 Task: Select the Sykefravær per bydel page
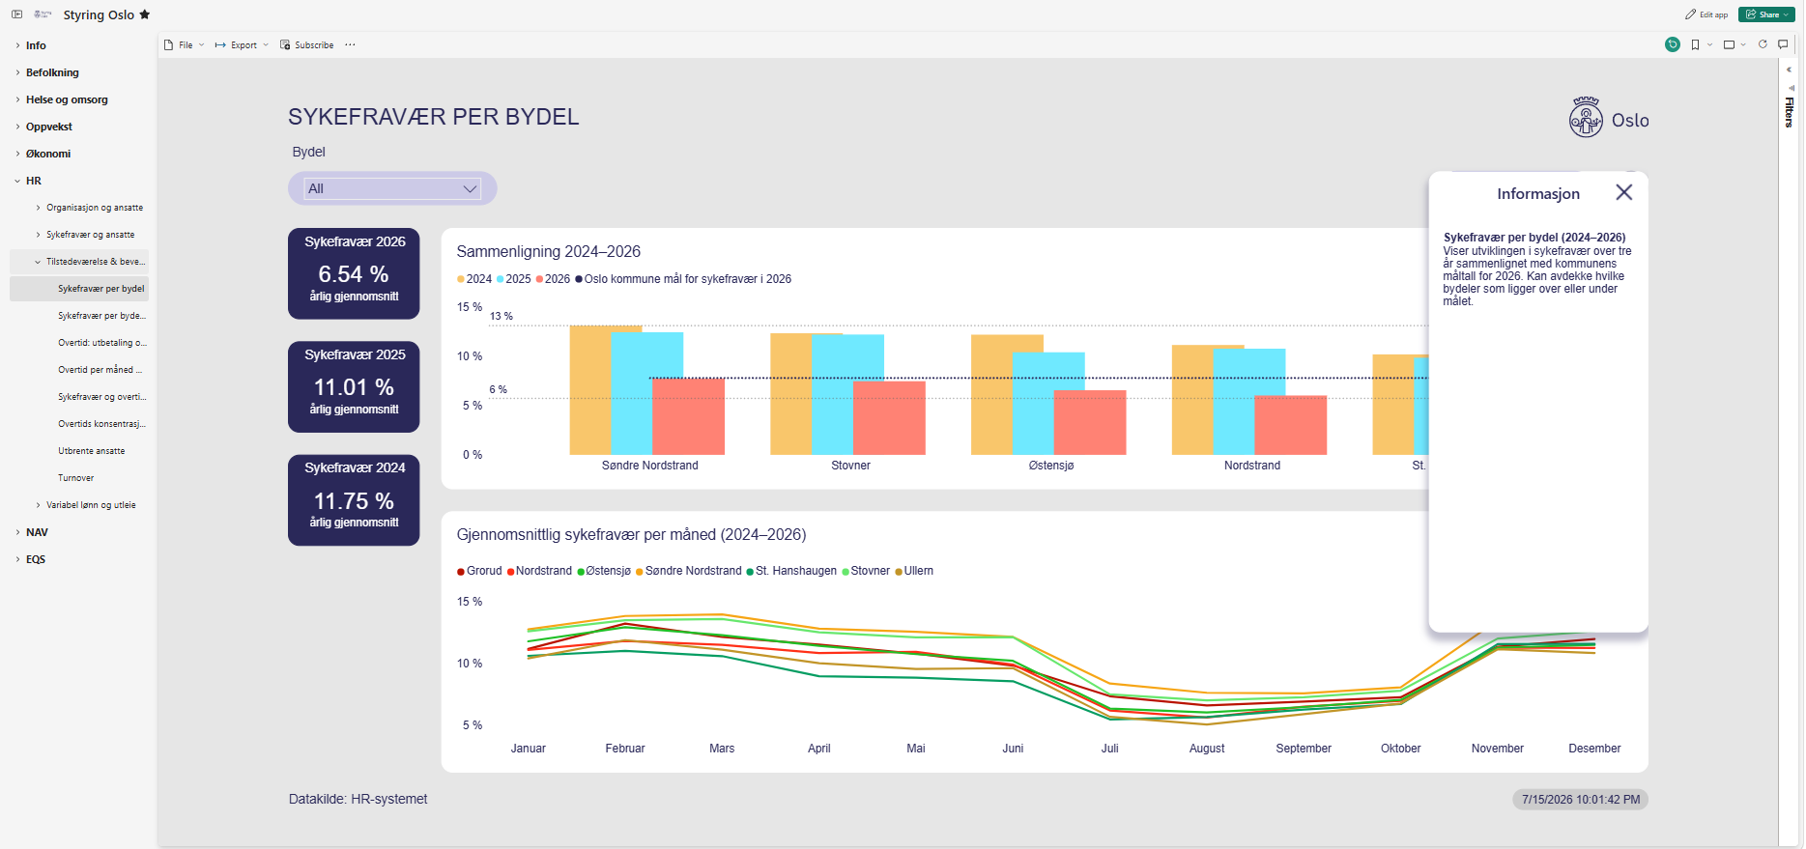tap(79, 289)
